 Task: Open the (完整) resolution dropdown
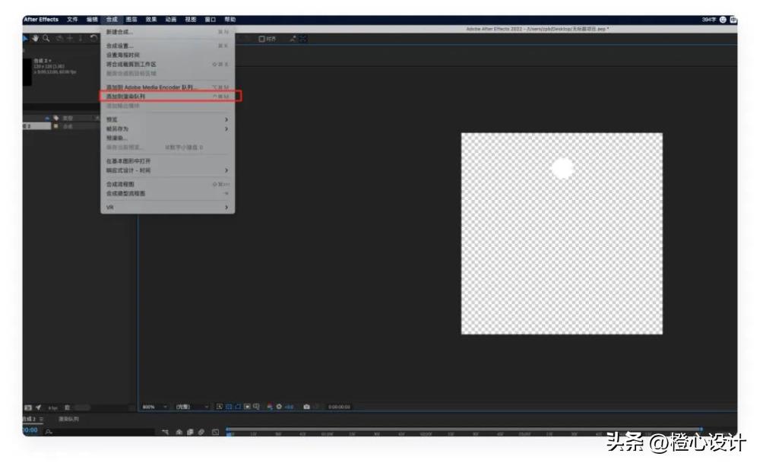(x=192, y=407)
